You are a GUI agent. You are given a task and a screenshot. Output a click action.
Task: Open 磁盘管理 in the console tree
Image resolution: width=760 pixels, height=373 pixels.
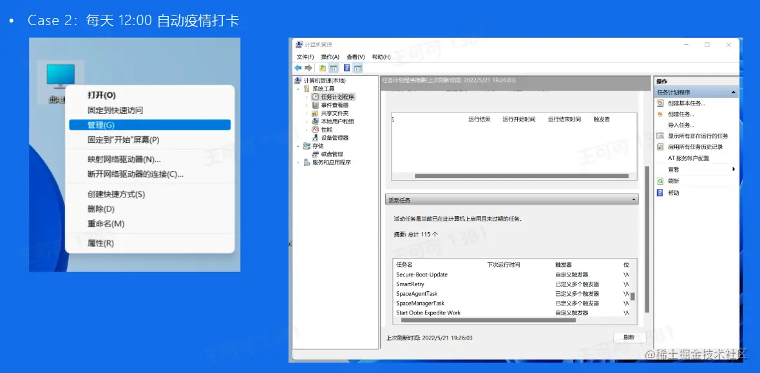pyautogui.click(x=332, y=154)
